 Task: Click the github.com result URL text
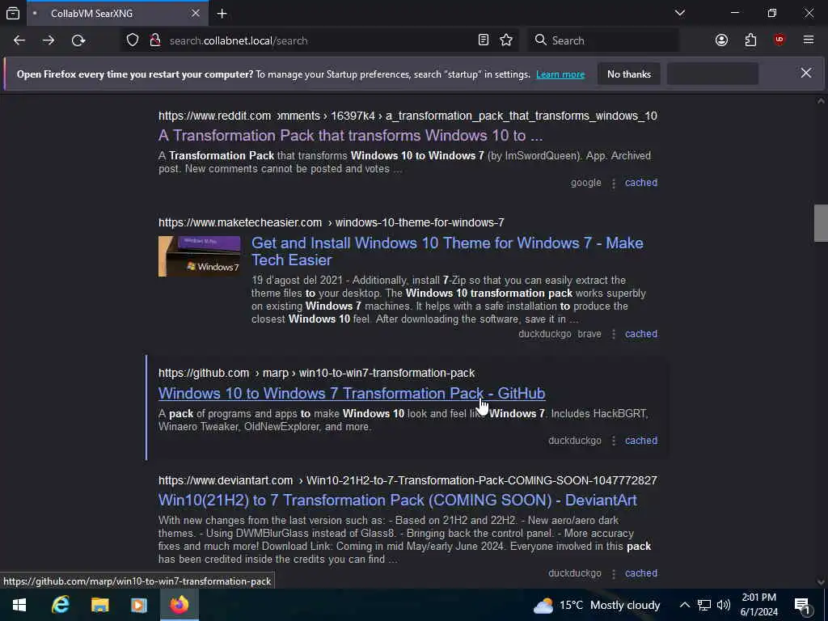pos(316,373)
